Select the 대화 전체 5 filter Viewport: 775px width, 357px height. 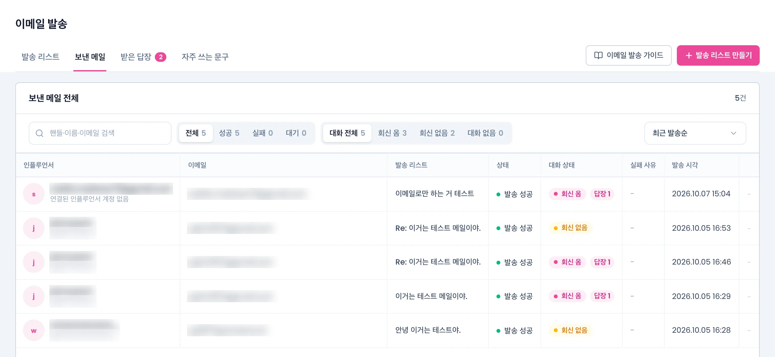[x=347, y=133]
